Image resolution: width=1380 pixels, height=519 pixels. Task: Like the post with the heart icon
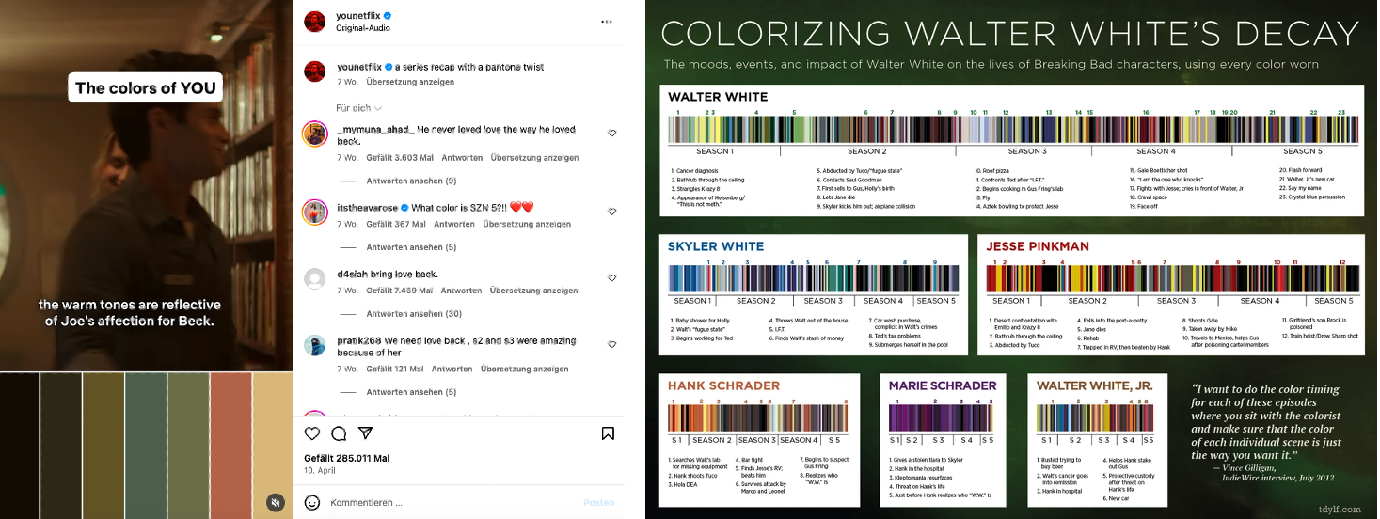tap(313, 433)
